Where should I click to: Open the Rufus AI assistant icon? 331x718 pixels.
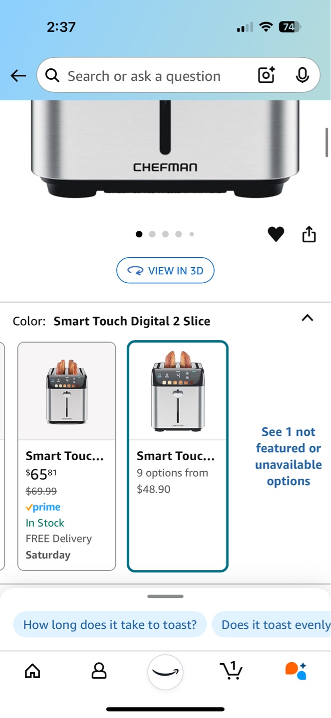tap(296, 671)
